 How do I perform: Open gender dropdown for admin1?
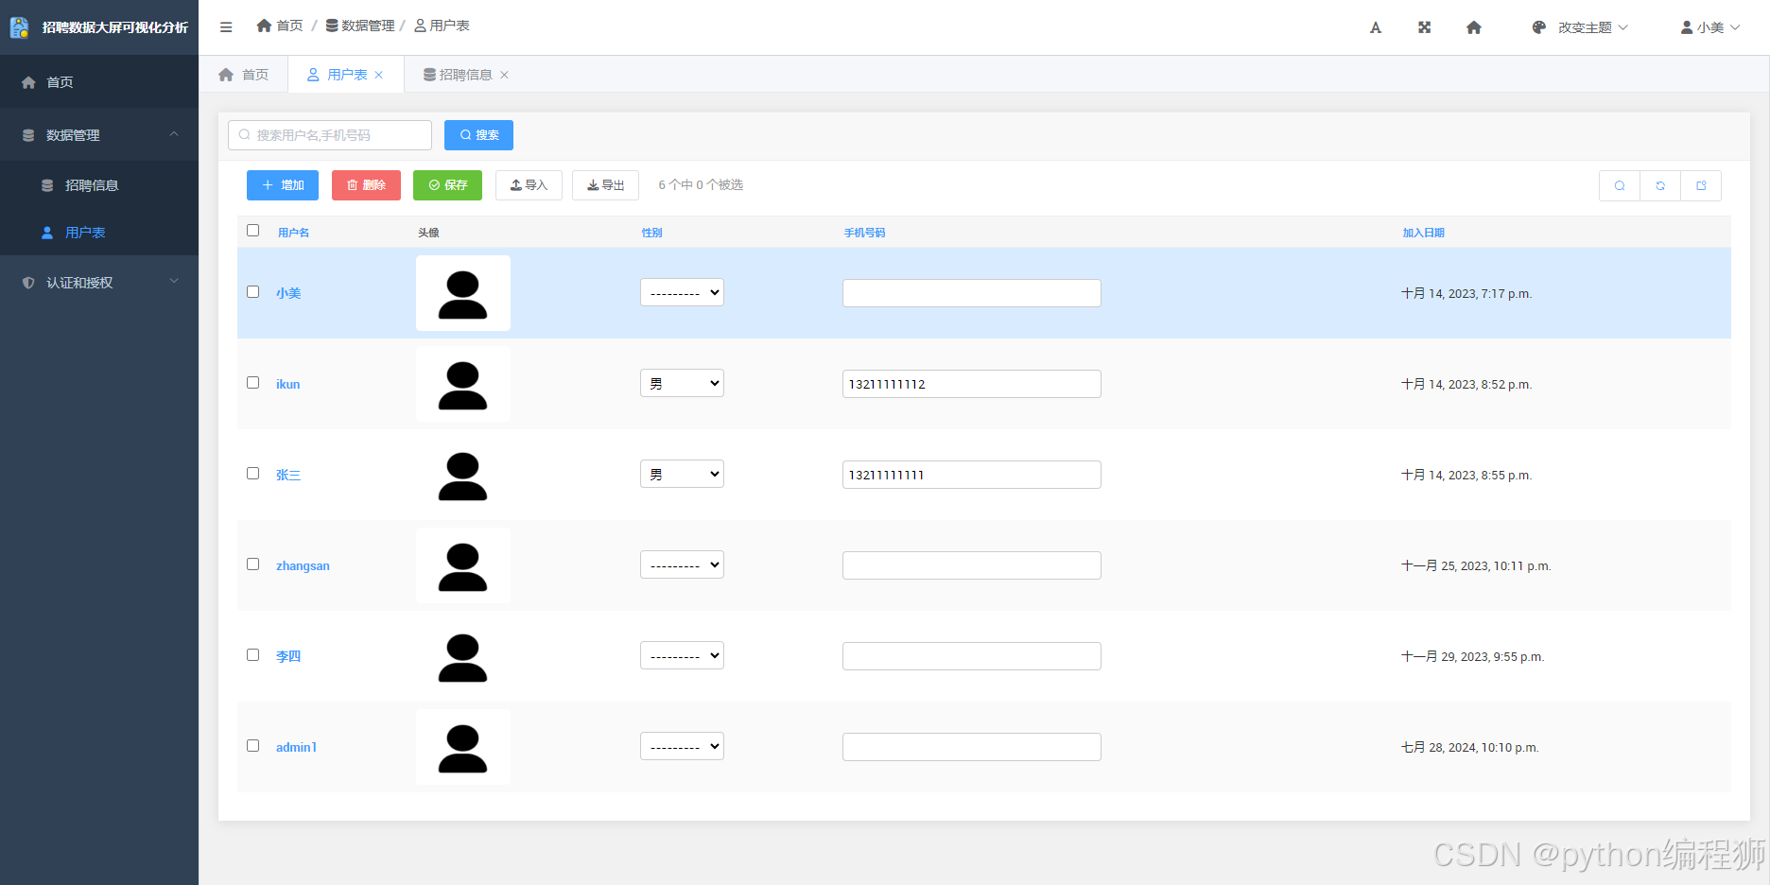tap(682, 746)
